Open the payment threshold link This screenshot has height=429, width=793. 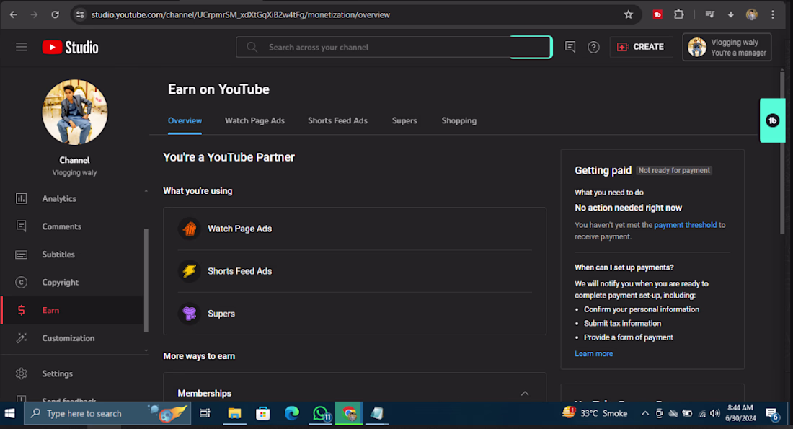(686, 225)
